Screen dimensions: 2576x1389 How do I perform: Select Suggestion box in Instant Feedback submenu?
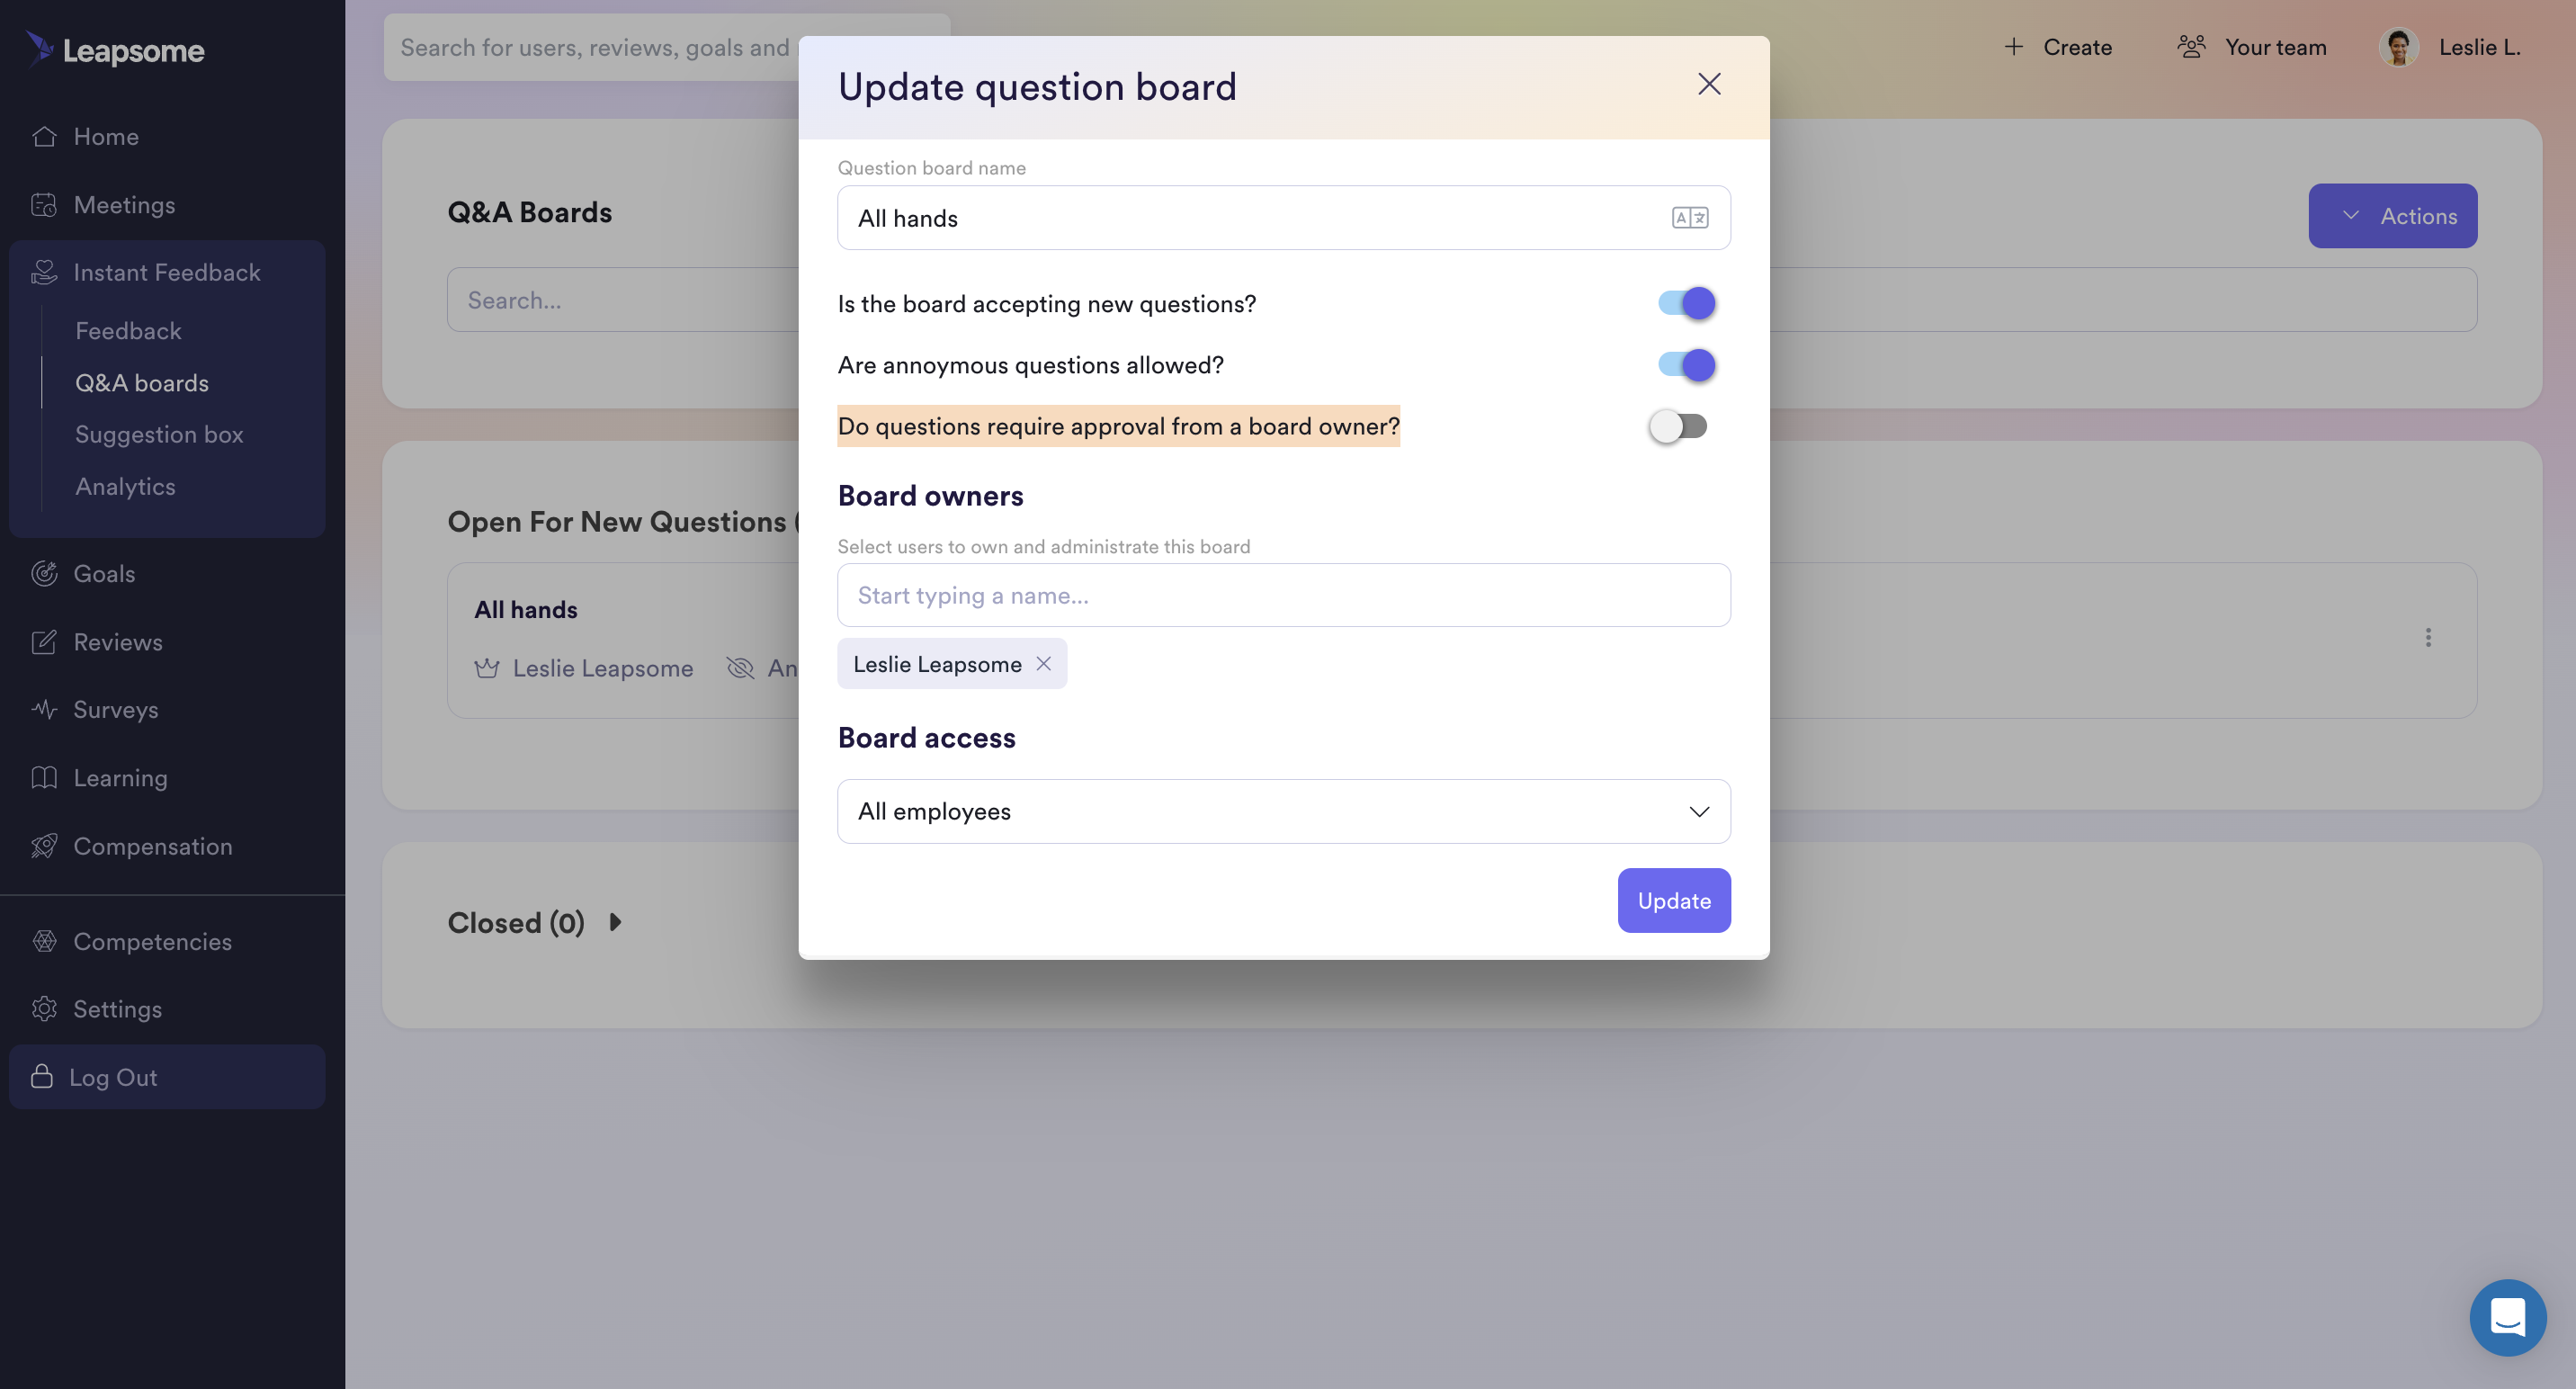click(159, 434)
